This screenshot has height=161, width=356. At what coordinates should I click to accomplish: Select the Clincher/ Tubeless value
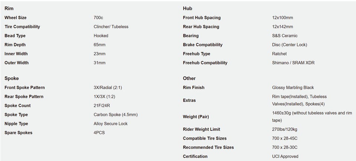click(111, 27)
